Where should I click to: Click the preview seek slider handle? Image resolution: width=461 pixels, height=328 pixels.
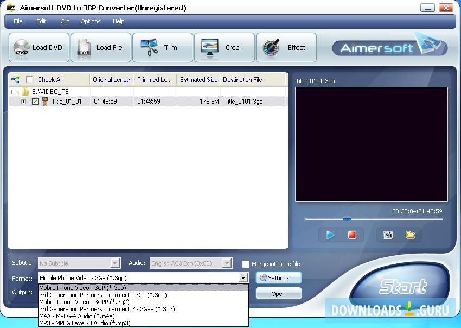[x=347, y=218]
